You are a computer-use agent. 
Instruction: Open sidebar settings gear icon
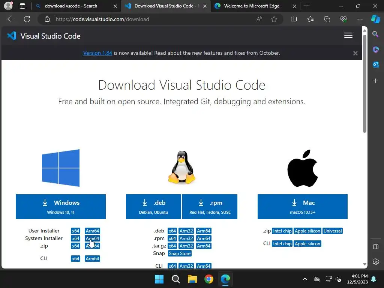[x=375, y=262]
